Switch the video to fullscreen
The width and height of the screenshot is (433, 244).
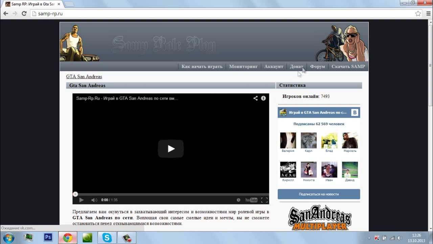(265, 200)
